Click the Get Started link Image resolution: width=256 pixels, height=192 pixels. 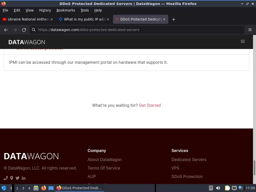150,105
